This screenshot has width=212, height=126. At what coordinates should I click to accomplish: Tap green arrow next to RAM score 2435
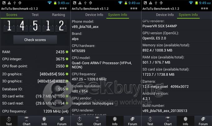(67, 52)
